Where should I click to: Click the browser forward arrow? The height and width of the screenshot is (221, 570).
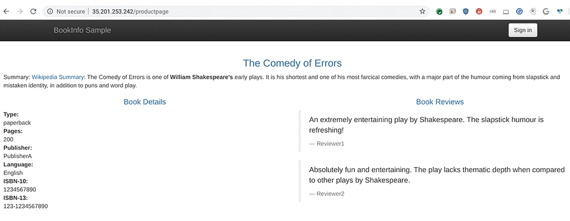click(x=19, y=11)
